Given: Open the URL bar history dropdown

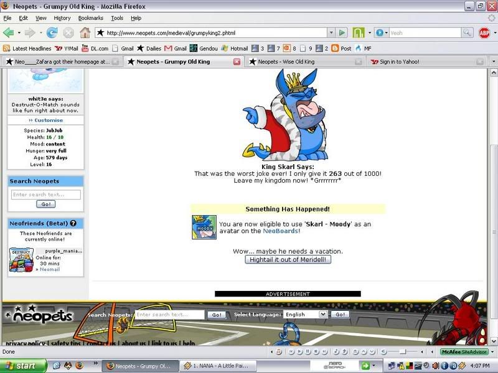Looking at the screenshot, I should pos(331,33).
